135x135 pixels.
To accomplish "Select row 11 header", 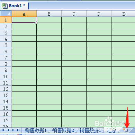I will (6, 82).
